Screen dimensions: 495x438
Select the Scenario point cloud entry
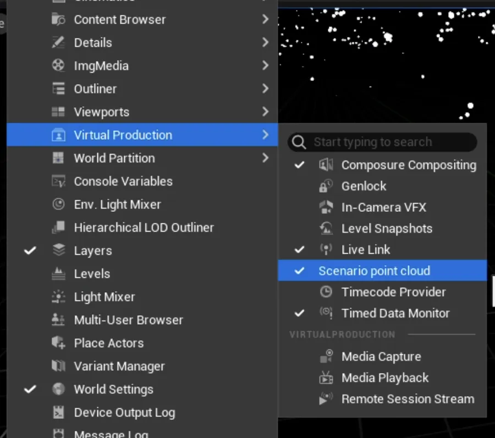(382, 271)
